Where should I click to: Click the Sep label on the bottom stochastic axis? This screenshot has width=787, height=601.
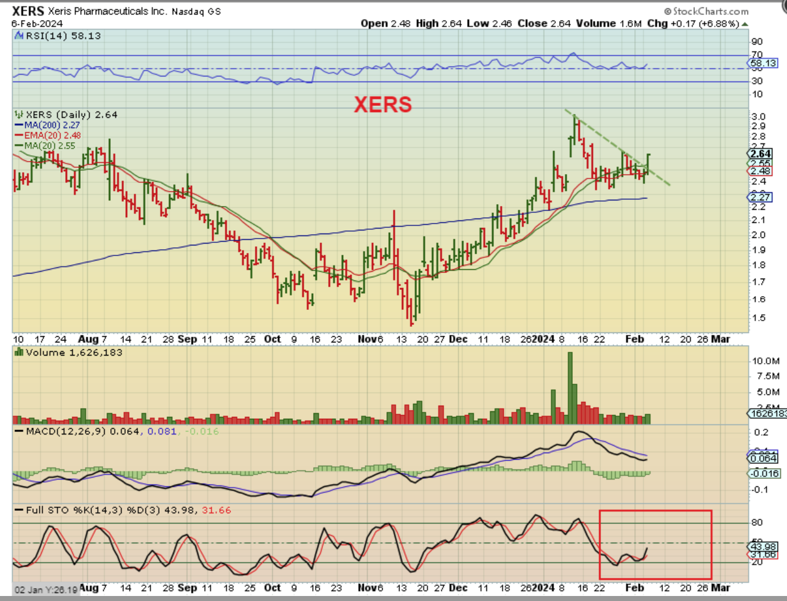pos(187,588)
